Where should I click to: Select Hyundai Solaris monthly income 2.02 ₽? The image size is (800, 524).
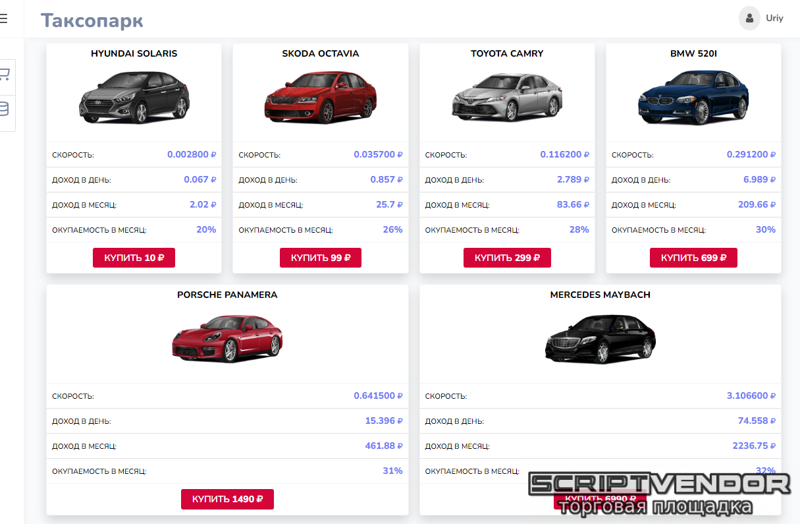click(x=203, y=204)
